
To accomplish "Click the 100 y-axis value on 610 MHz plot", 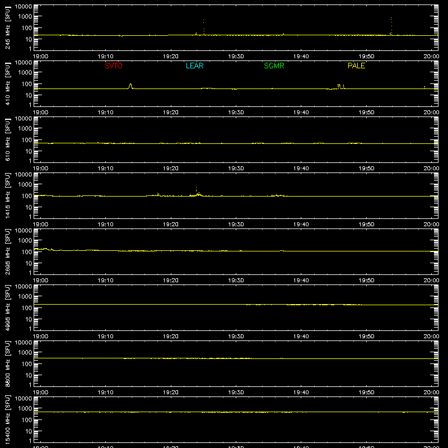I will point(27,140).
